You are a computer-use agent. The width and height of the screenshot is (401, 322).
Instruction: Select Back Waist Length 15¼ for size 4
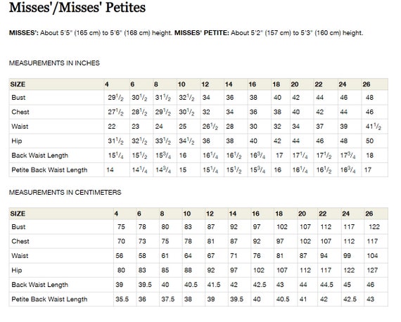tap(115, 155)
